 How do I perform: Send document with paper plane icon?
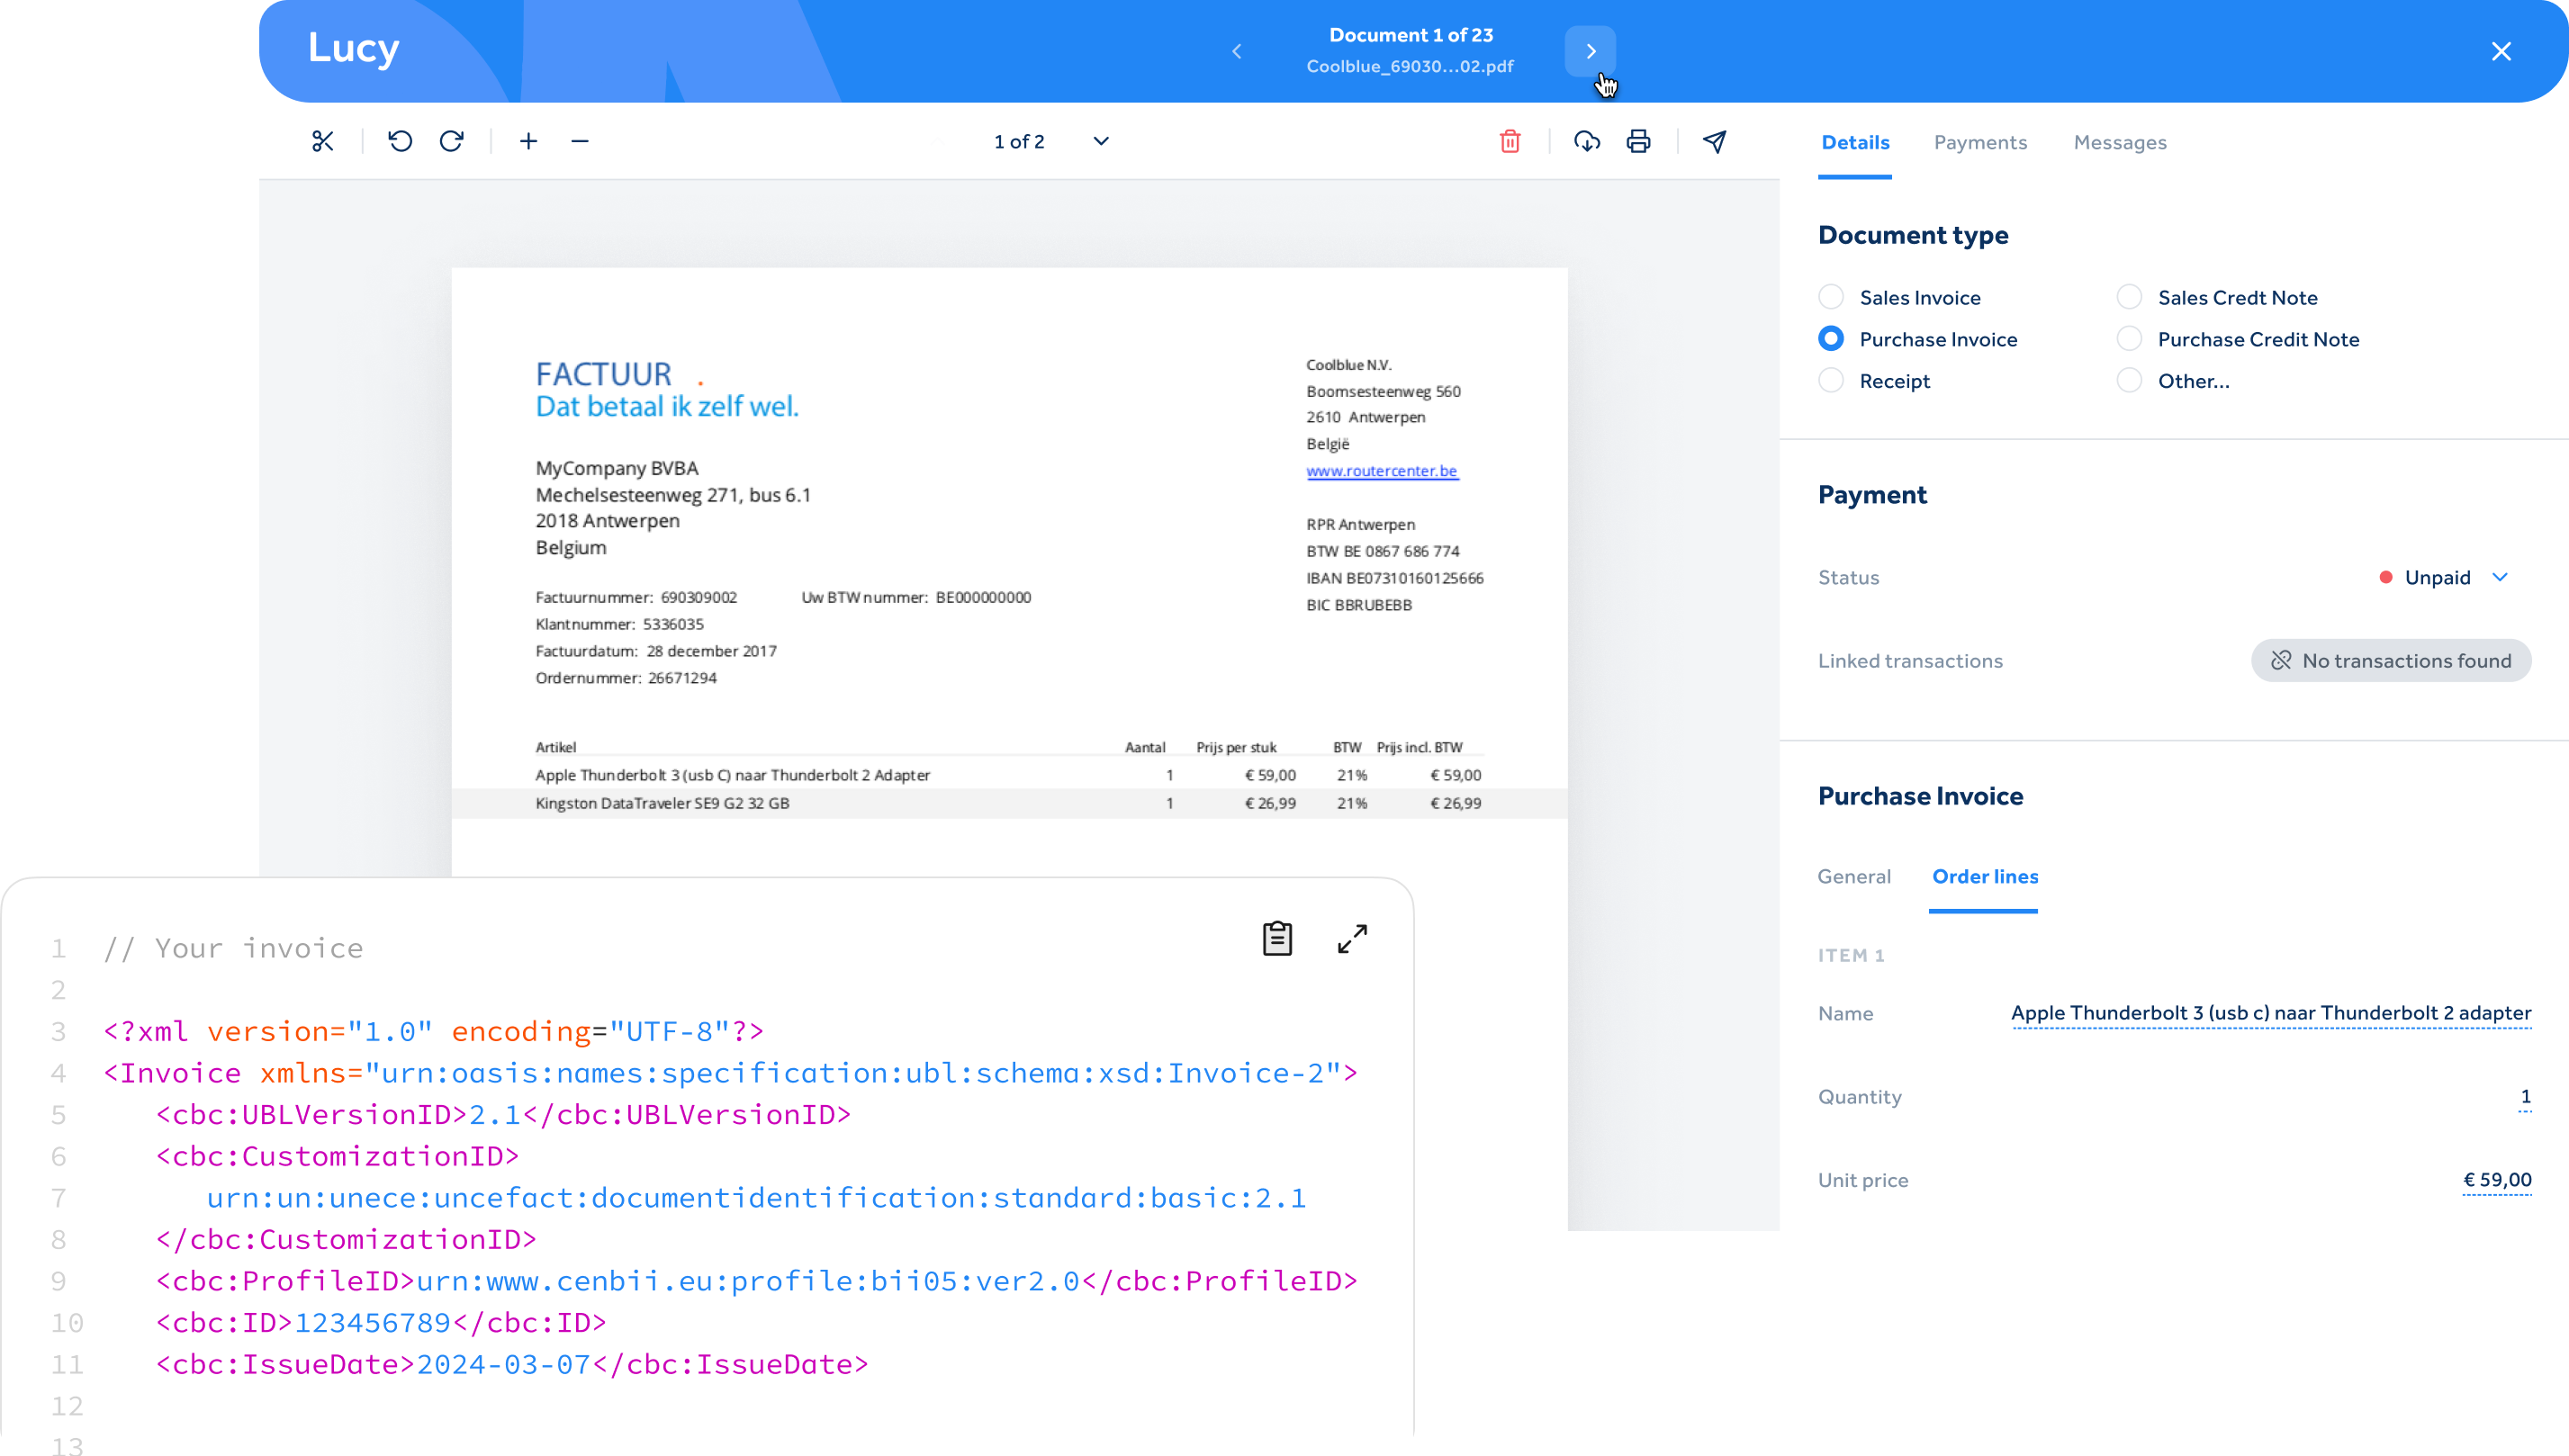(1715, 141)
